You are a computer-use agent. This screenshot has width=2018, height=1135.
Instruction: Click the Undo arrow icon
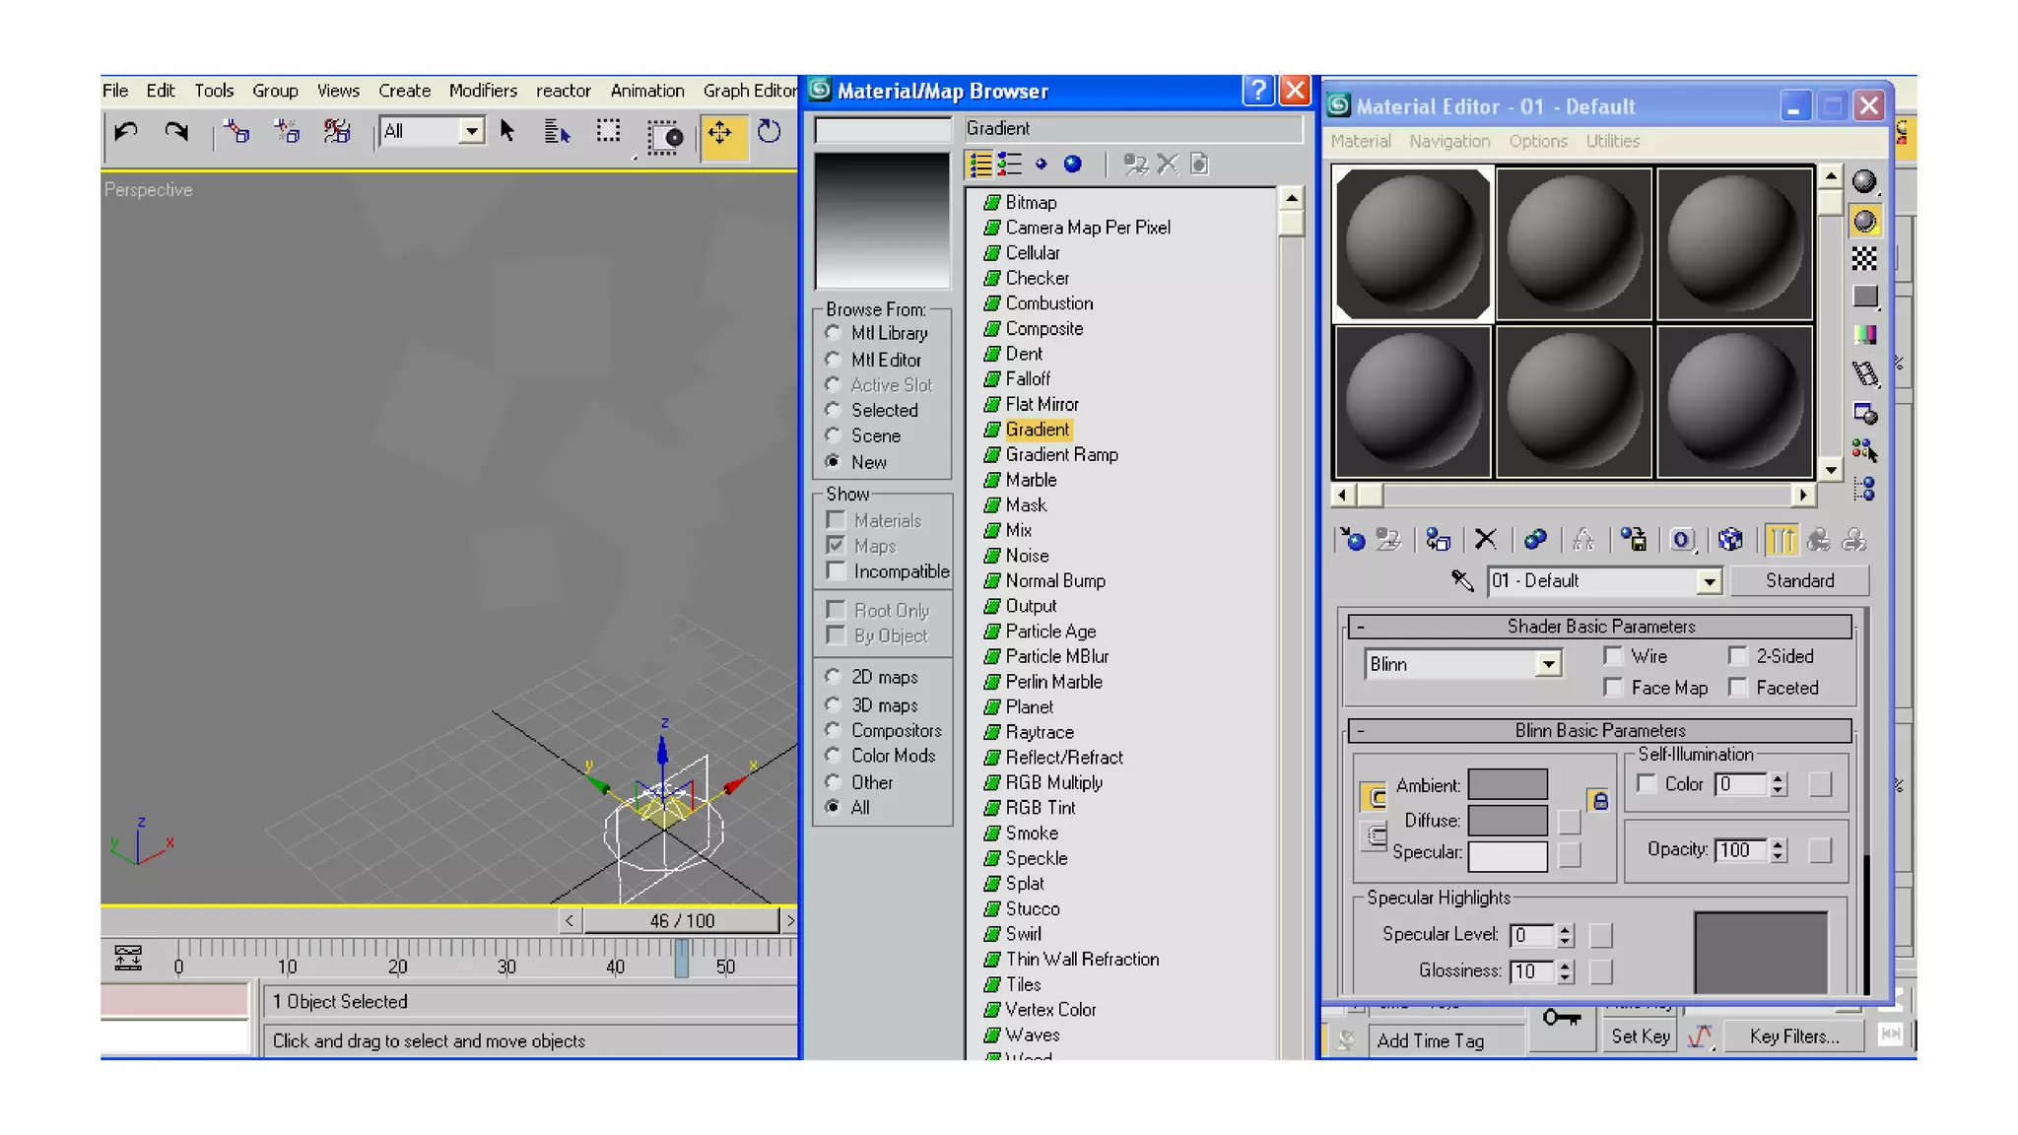click(x=126, y=132)
